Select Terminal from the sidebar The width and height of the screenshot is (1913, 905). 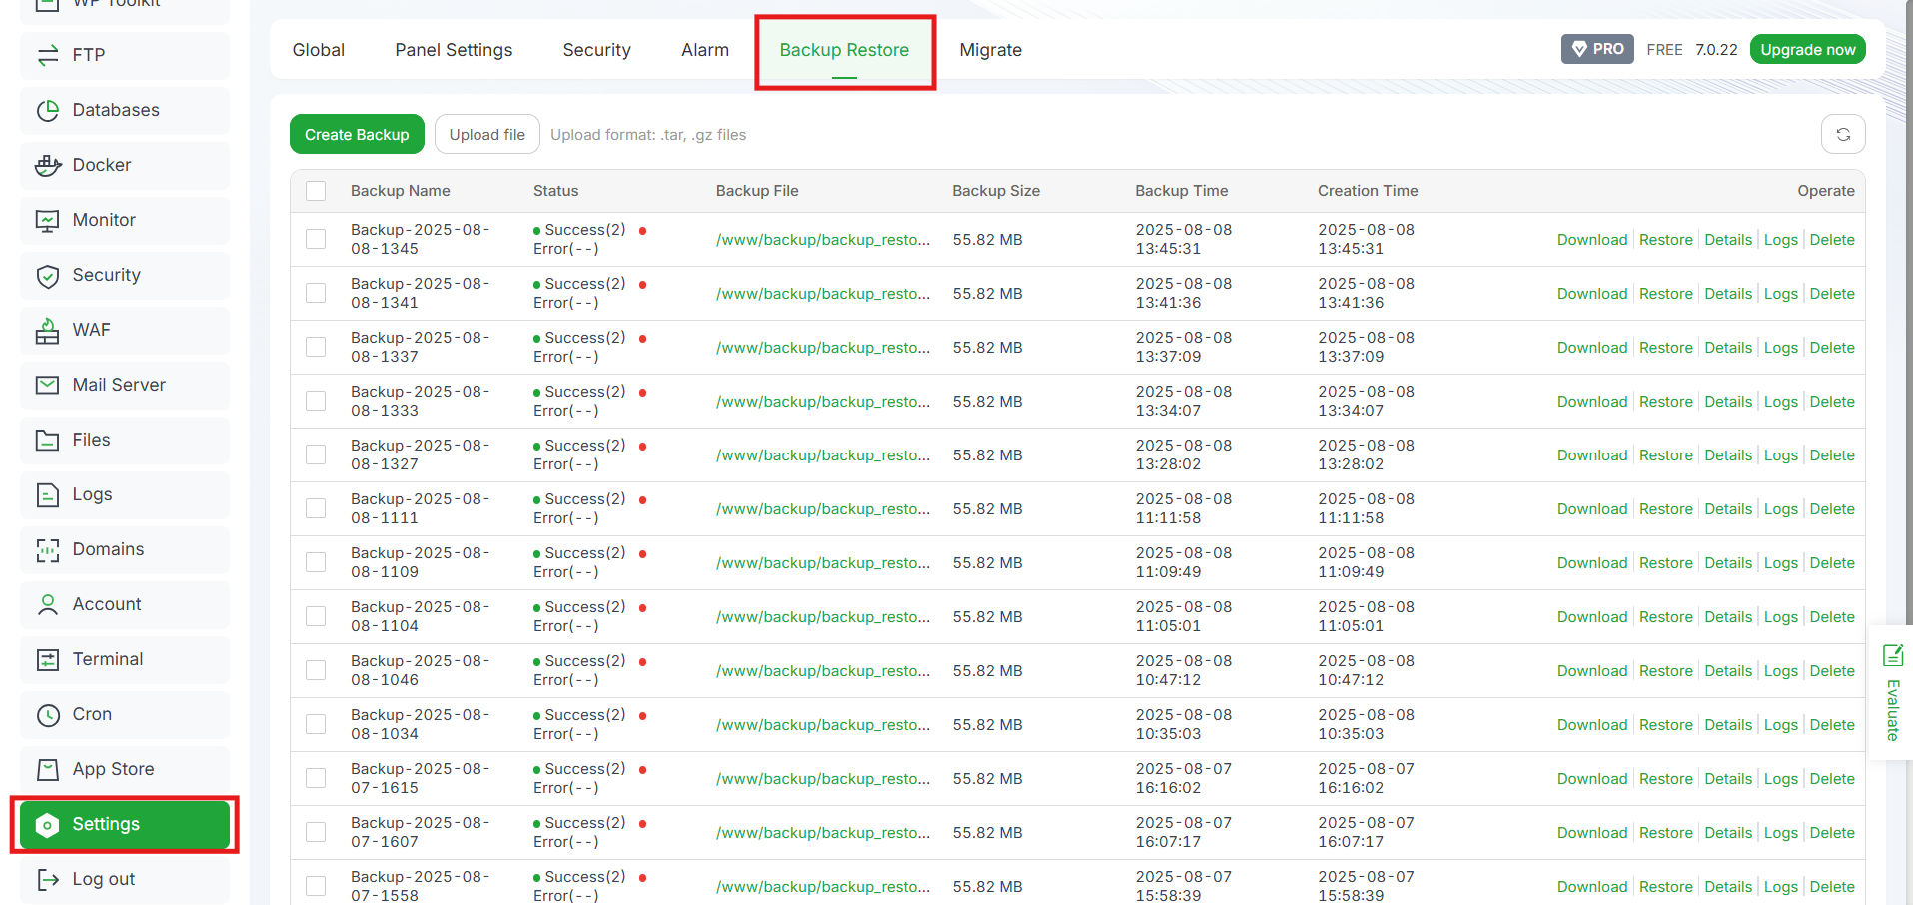(106, 659)
